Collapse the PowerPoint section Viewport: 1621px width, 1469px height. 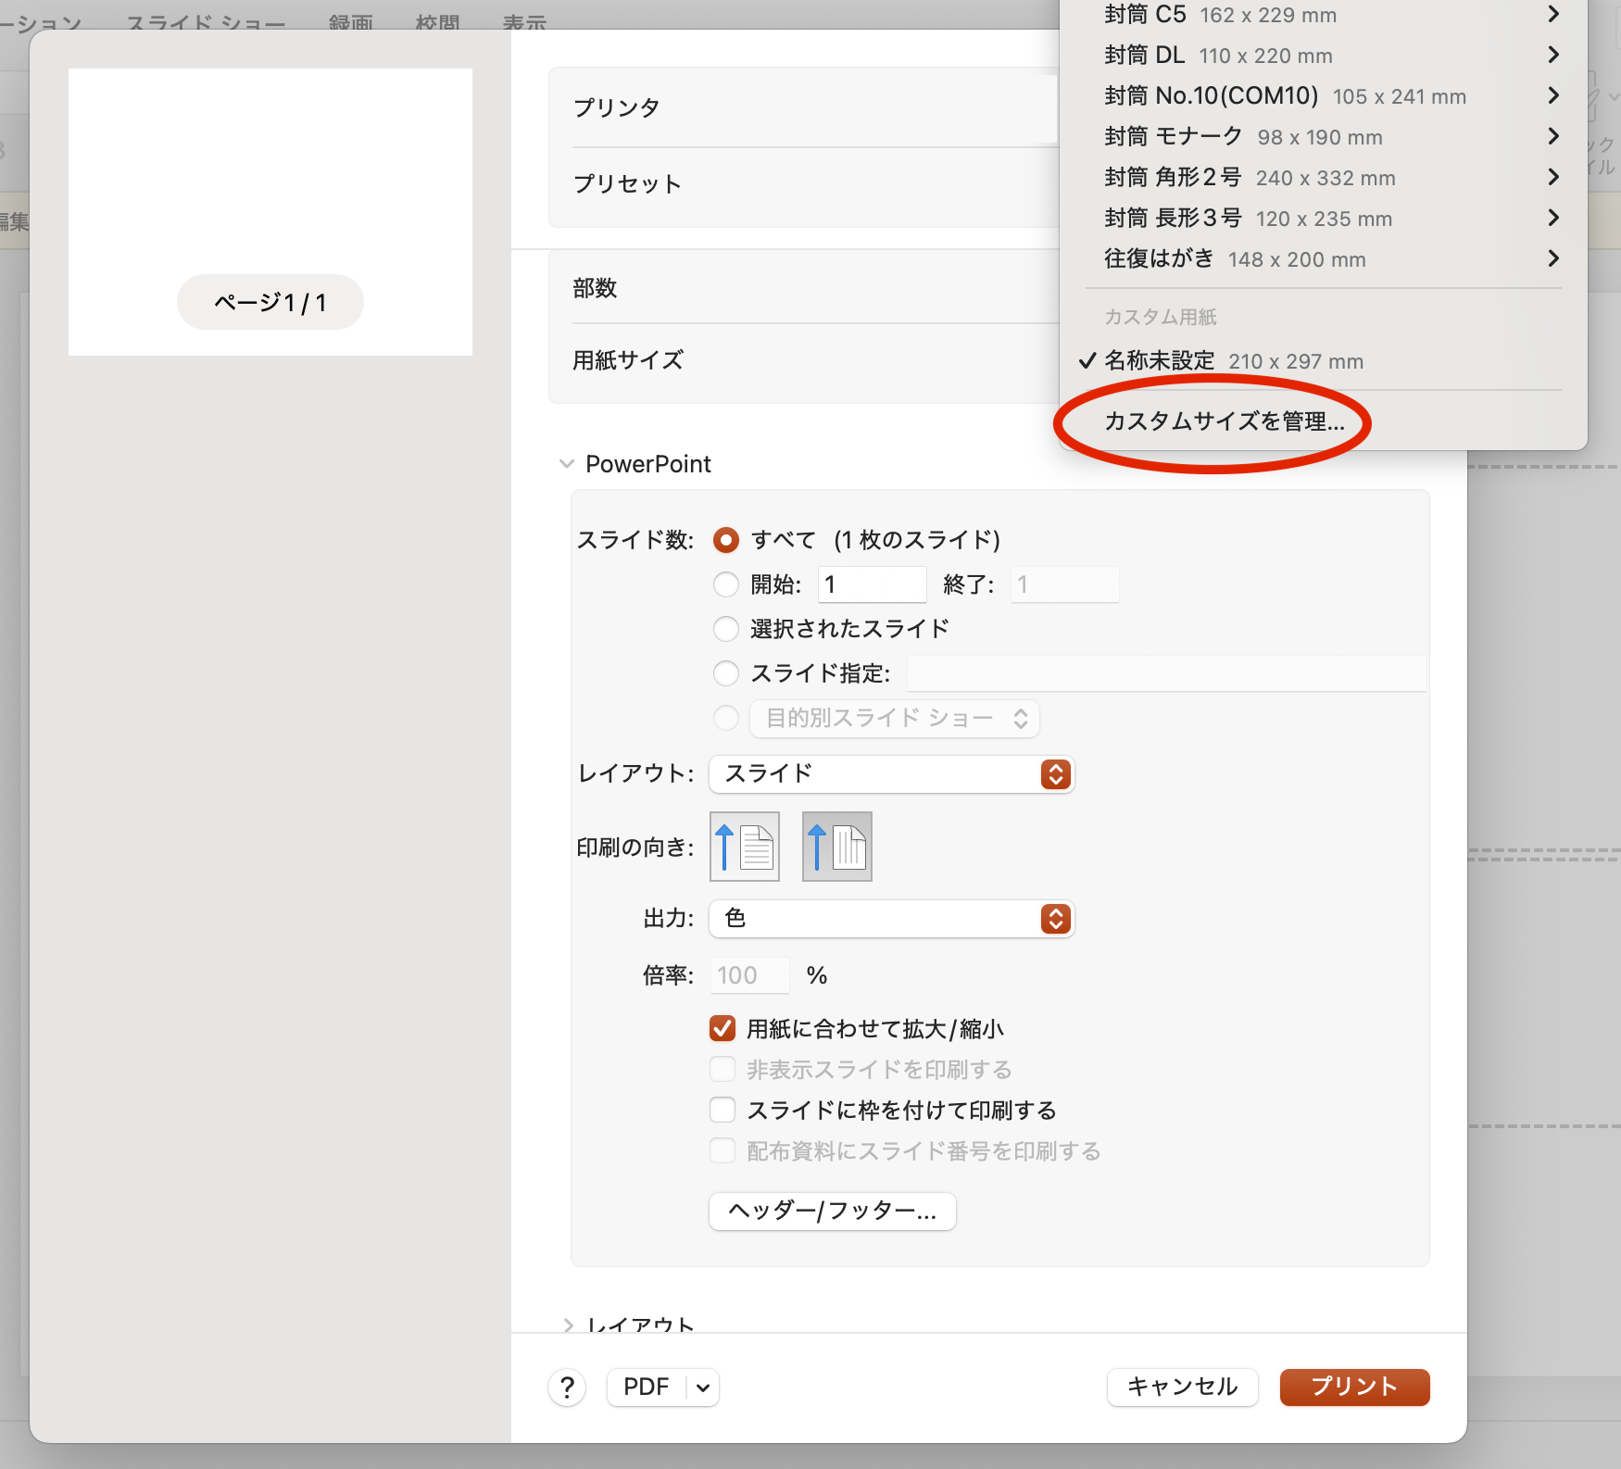(x=567, y=464)
